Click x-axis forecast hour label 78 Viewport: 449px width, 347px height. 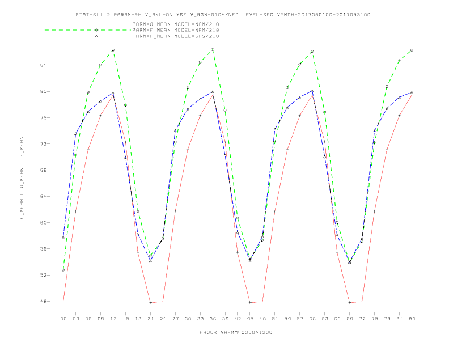click(387, 319)
